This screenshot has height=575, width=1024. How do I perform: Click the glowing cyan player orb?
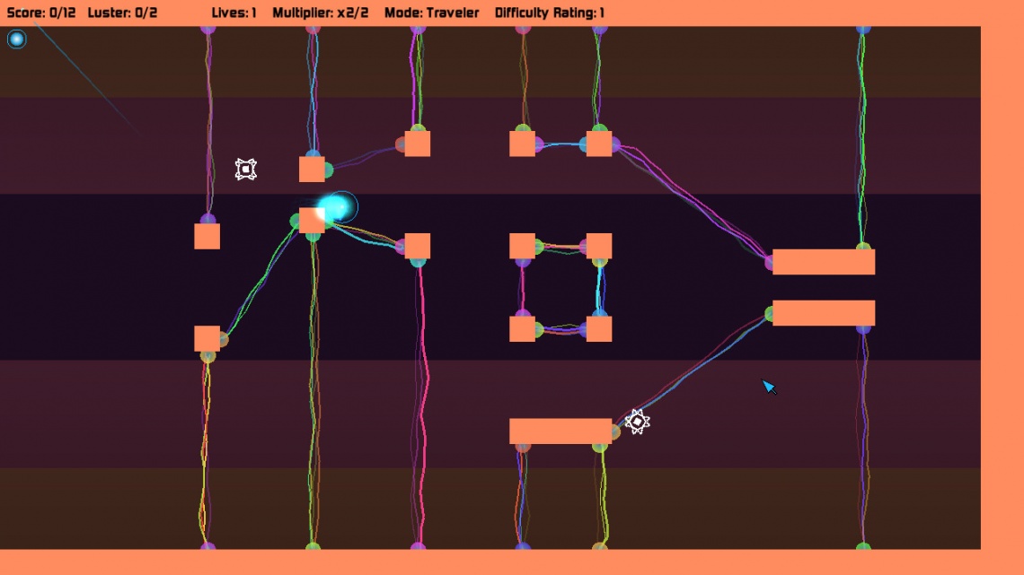[338, 208]
